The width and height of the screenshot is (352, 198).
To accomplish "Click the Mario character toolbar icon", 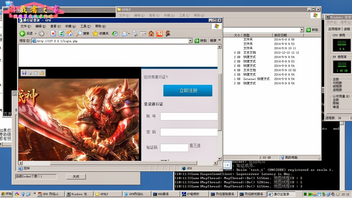I will click(x=168, y=34).
